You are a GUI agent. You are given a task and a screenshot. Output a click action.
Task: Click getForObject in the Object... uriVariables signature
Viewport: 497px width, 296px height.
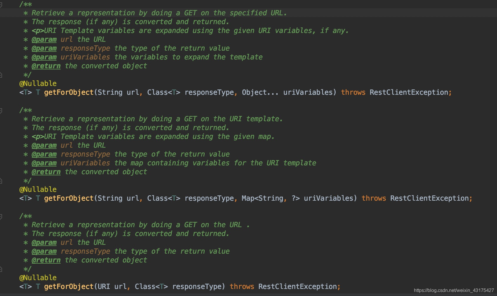[x=69, y=92]
